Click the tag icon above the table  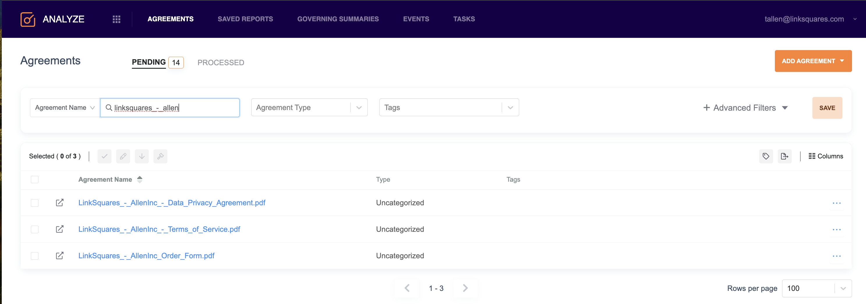tap(766, 156)
